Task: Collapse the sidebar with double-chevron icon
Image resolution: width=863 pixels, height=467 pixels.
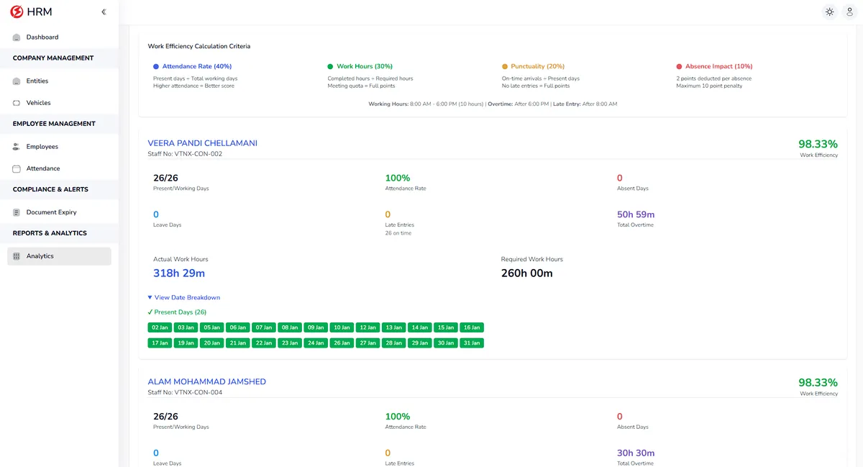Action: [104, 12]
